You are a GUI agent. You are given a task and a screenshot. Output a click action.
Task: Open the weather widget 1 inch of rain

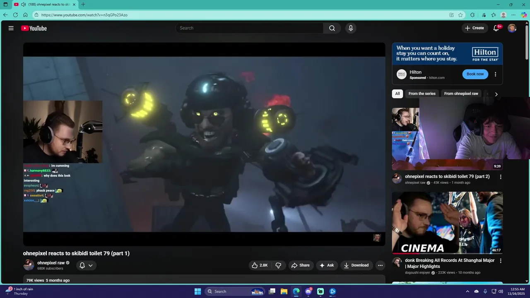[19, 291]
